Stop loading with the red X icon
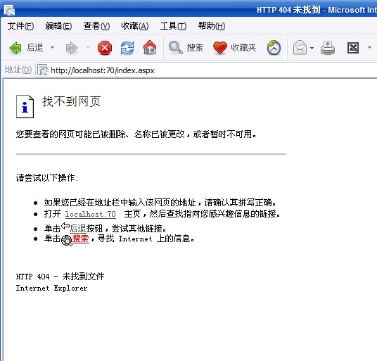The height and width of the screenshot is (361, 377). click(x=105, y=48)
